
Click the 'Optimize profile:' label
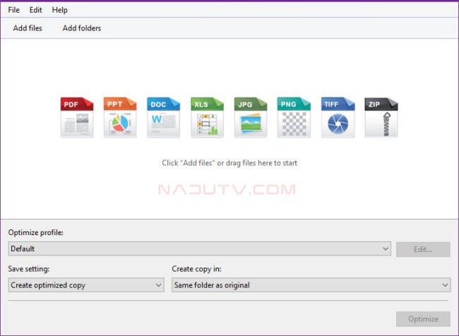point(36,233)
